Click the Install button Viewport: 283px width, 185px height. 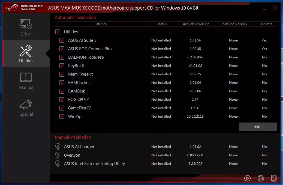258,127
